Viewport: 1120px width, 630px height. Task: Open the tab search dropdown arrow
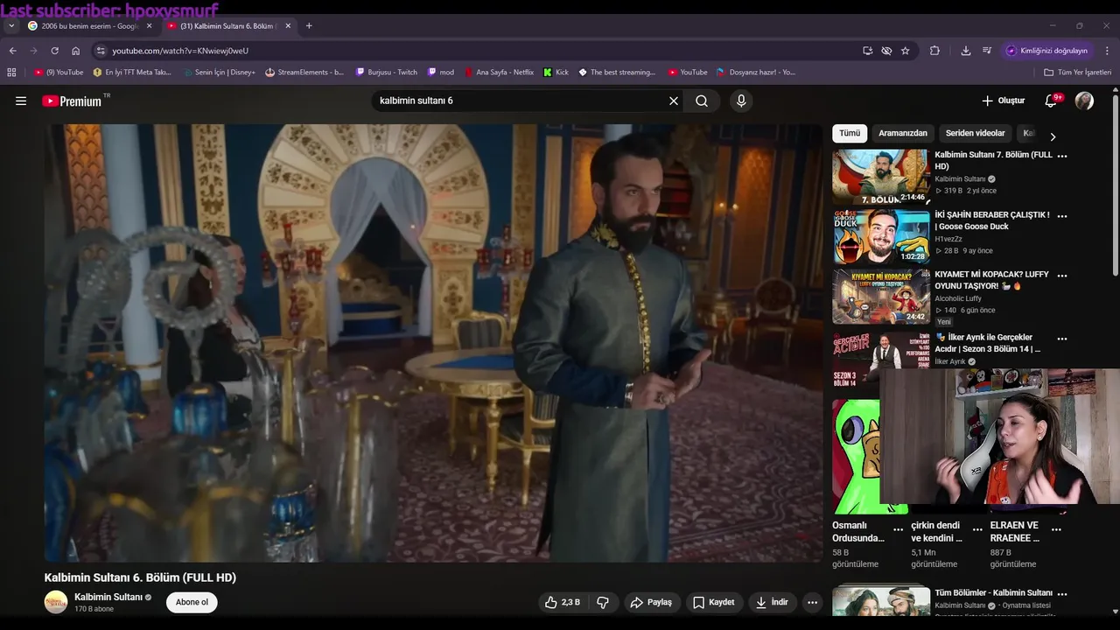pos(11,26)
